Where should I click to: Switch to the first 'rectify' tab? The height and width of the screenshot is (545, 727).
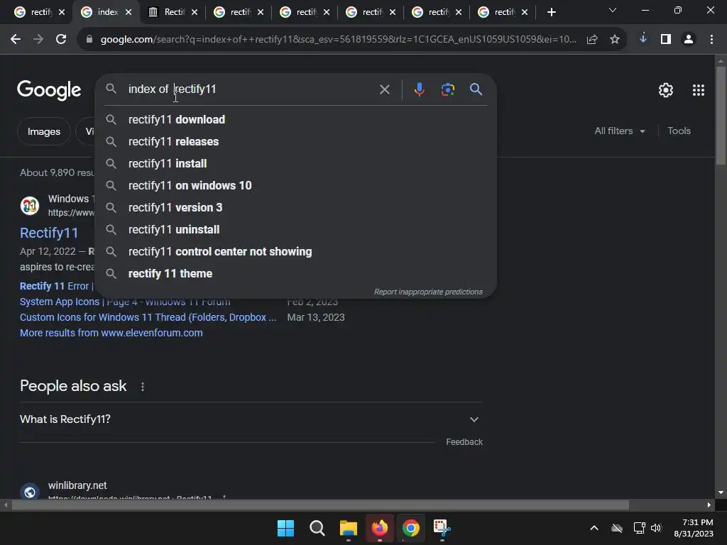point(40,13)
